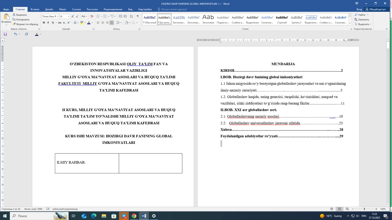Screen dimensions: 392x220
Task: Apply bold formatting with the Ж icon
Action: coord(44,22)
